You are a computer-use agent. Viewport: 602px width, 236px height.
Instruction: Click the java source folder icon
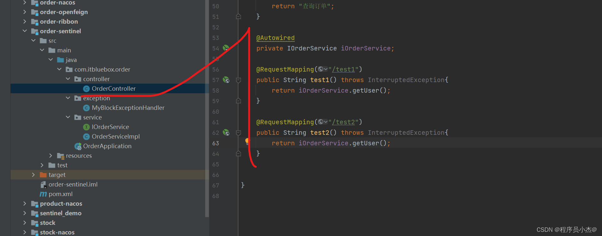[60, 60]
